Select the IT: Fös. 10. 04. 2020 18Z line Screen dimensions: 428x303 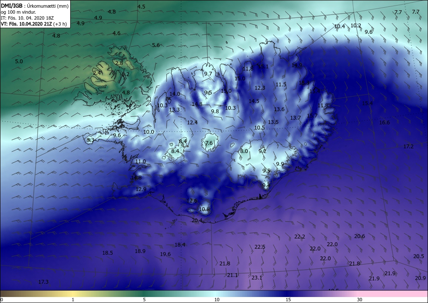pos(27,18)
